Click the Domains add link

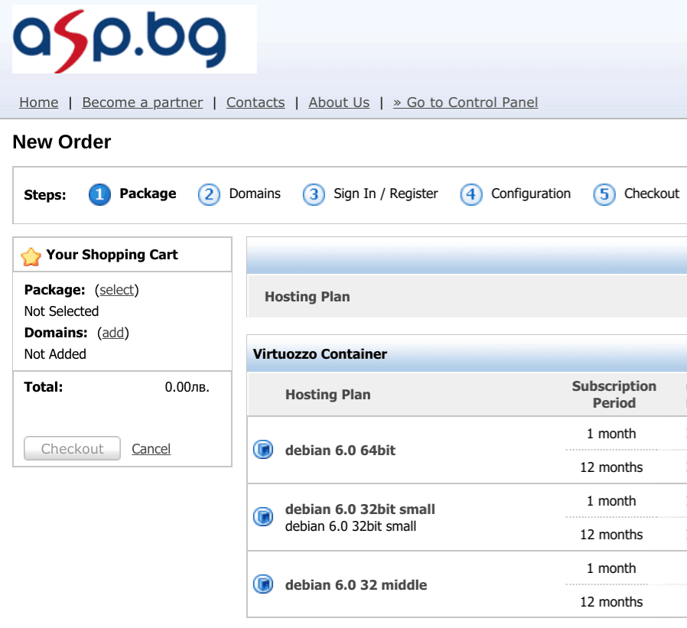click(113, 333)
